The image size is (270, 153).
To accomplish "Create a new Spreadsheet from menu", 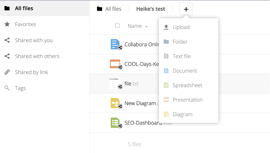I will [x=187, y=85].
